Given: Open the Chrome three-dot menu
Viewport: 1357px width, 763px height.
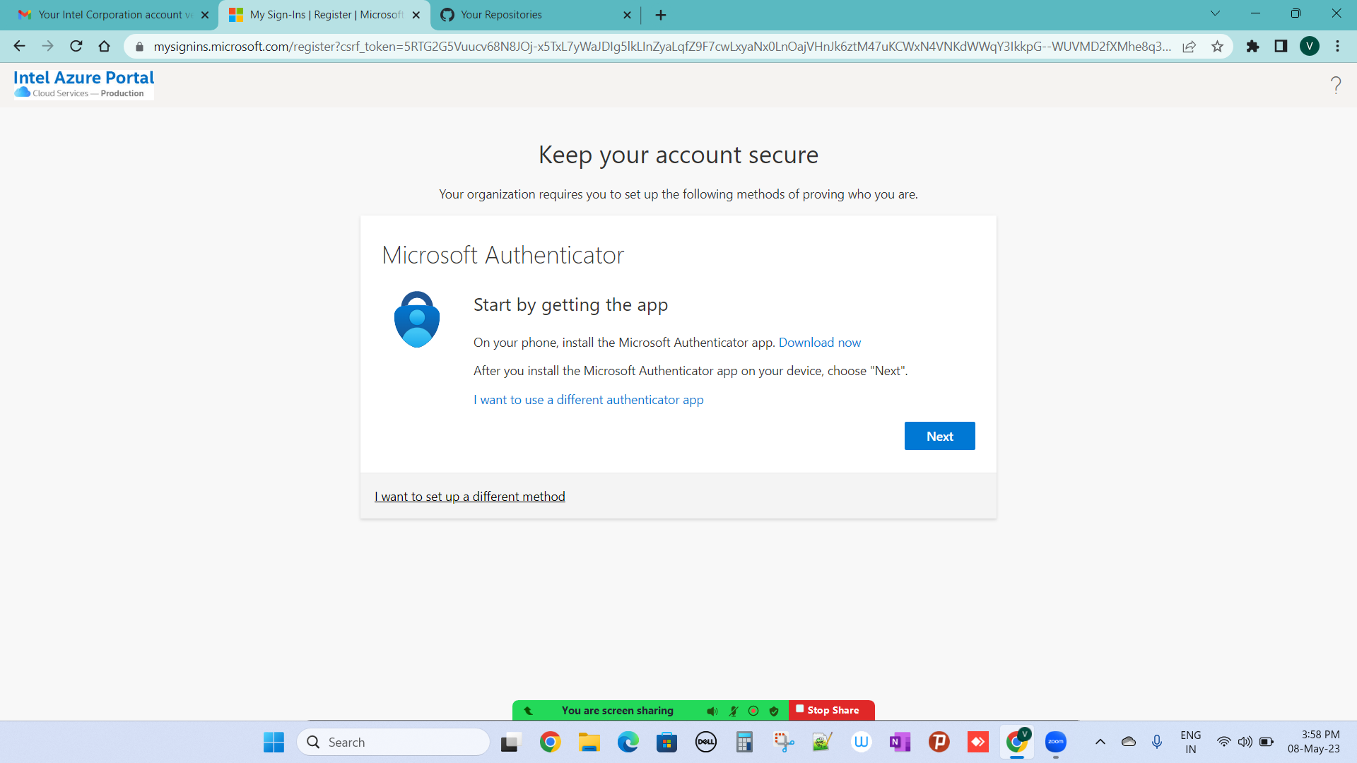Looking at the screenshot, I should (x=1337, y=47).
